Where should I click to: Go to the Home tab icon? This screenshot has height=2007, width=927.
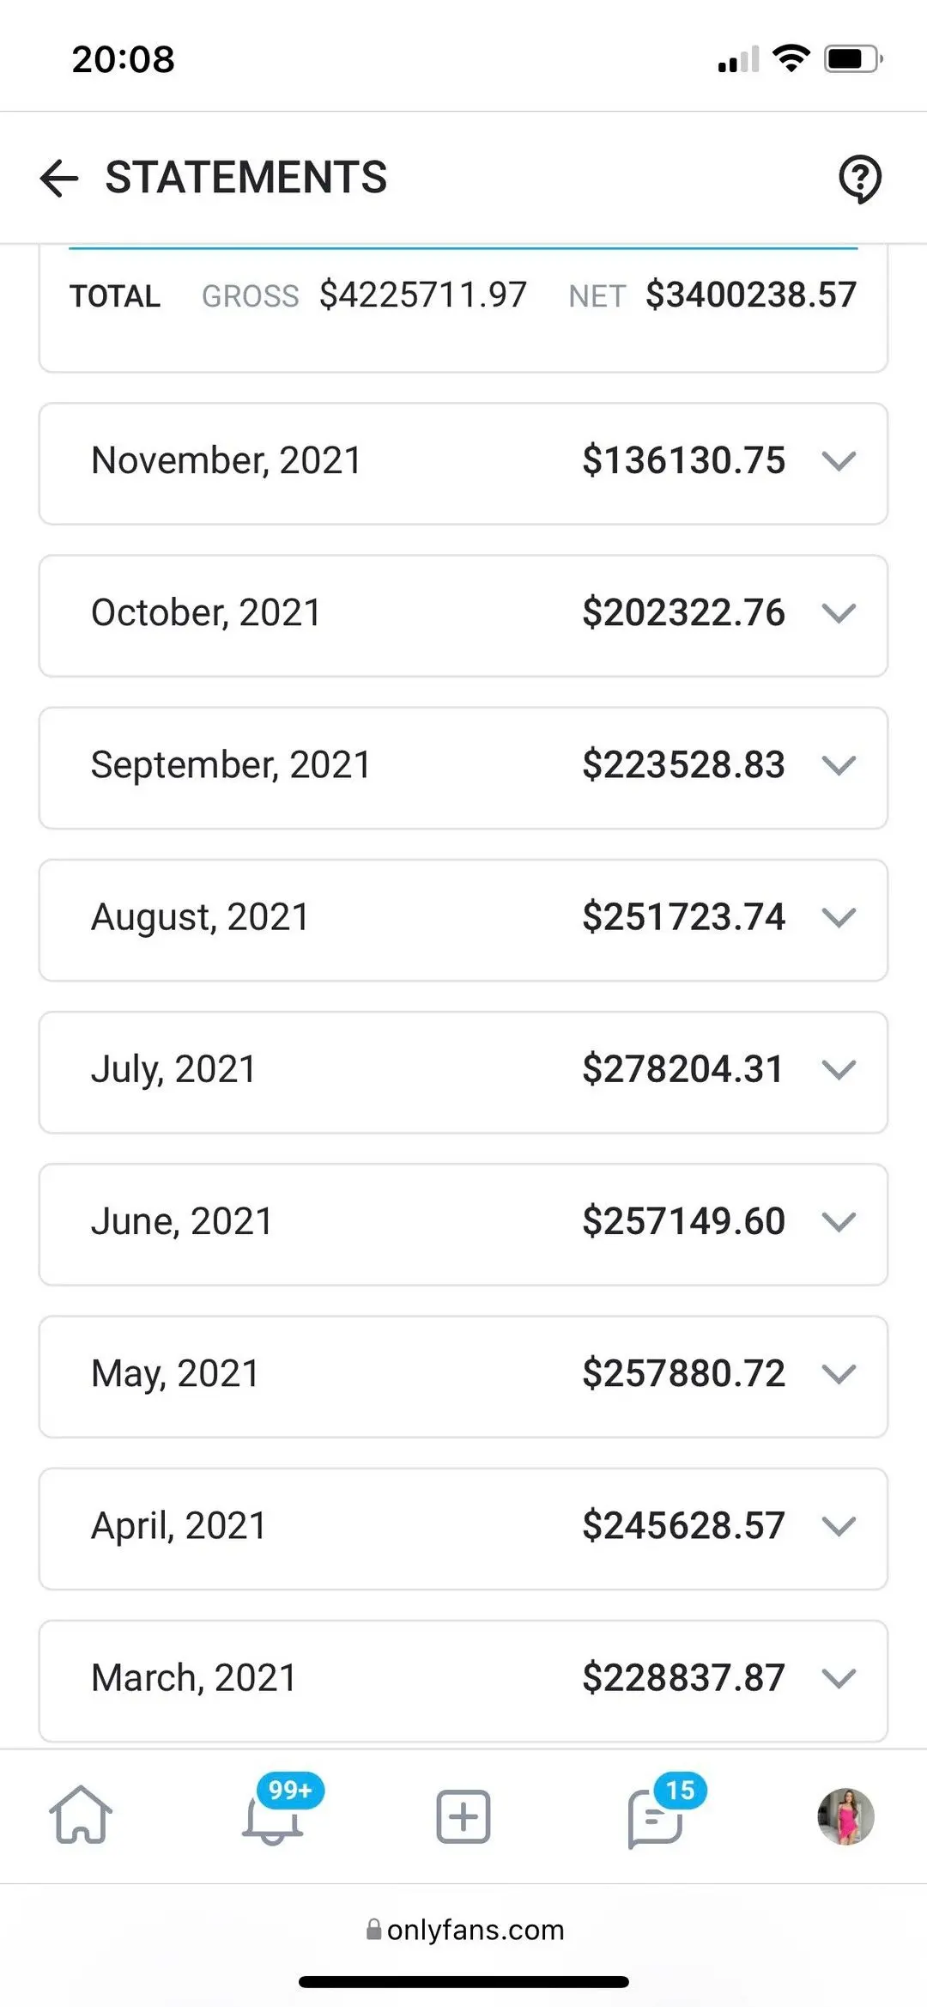81,1815
